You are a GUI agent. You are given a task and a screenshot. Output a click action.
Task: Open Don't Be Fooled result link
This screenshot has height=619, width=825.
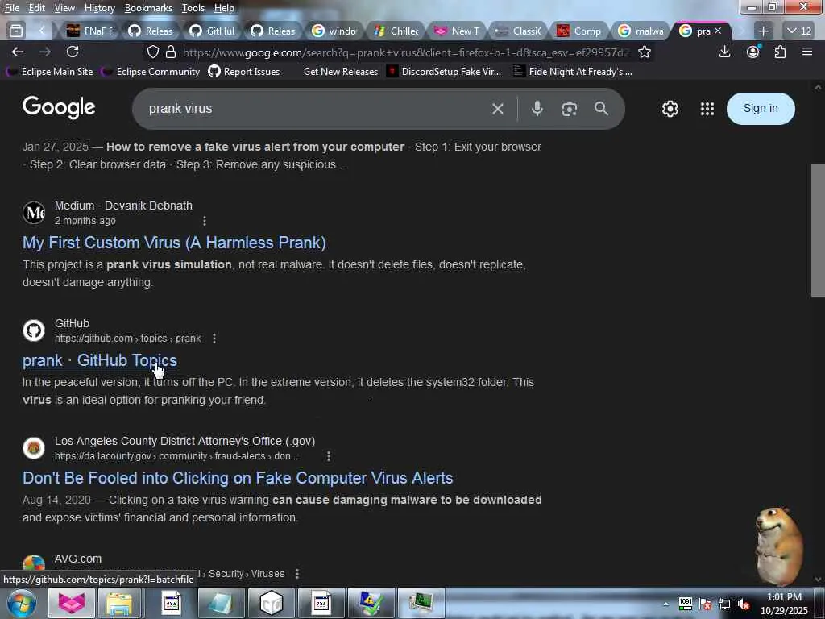238,478
